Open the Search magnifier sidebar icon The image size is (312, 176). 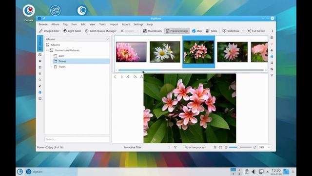40,80
